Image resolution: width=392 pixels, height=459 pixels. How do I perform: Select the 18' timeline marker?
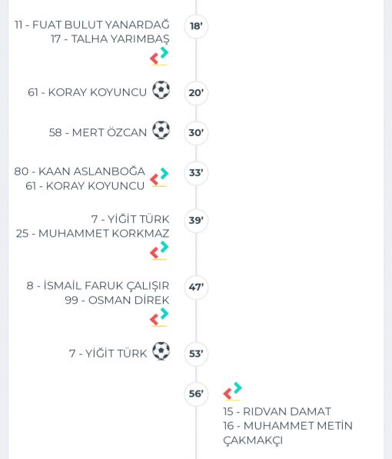tap(196, 26)
